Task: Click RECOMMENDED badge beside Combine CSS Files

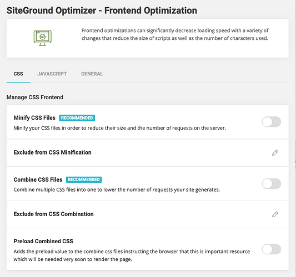Action: (x=84, y=179)
